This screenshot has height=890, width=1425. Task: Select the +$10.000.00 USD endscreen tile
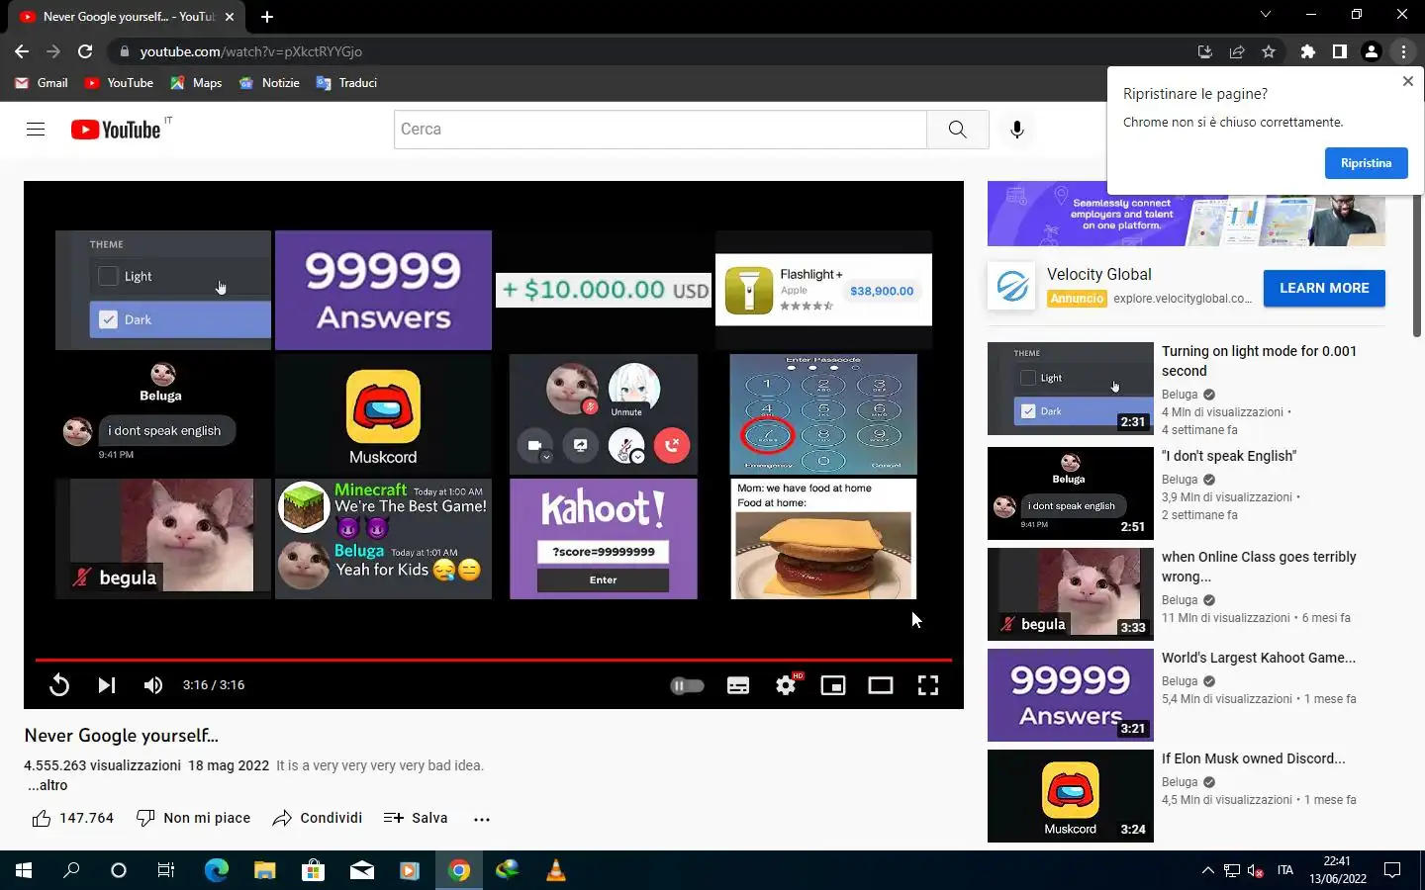604,290
